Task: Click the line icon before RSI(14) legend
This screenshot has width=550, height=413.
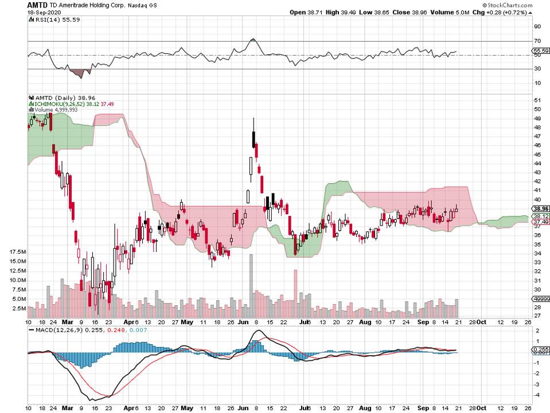Action: [31, 20]
